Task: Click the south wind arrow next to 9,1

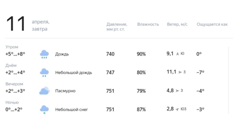Action: pos(178,53)
